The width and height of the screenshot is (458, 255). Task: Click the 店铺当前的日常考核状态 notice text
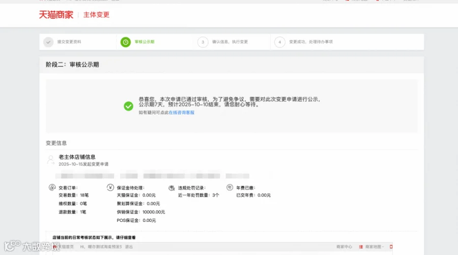[x=94, y=238]
